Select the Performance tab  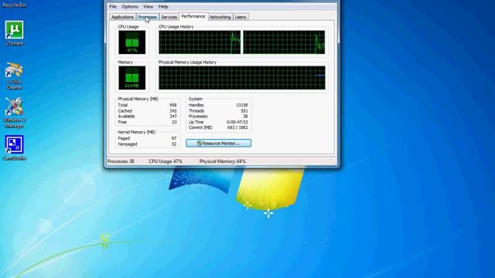click(193, 16)
